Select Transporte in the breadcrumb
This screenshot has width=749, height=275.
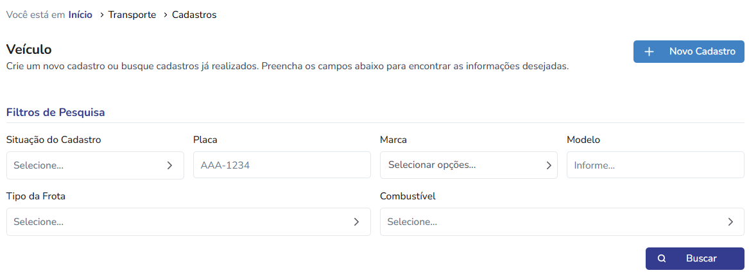coord(132,15)
